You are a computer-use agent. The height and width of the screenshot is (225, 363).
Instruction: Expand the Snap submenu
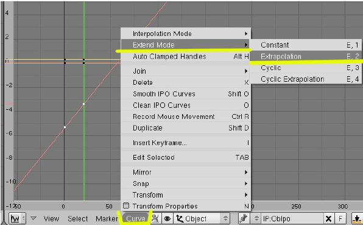coord(186,184)
